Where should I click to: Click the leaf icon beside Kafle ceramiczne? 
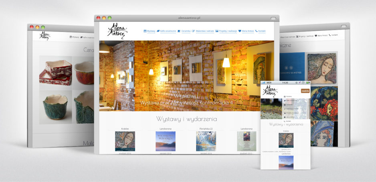tap(158, 31)
